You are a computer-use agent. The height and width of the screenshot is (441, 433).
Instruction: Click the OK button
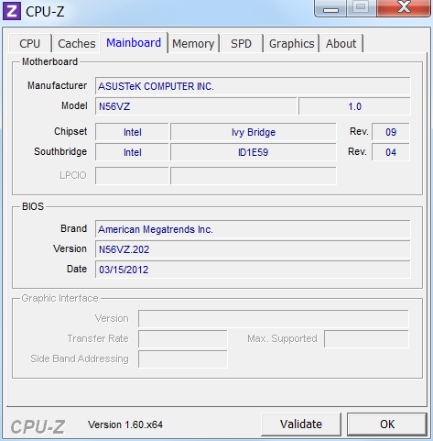tap(387, 424)
